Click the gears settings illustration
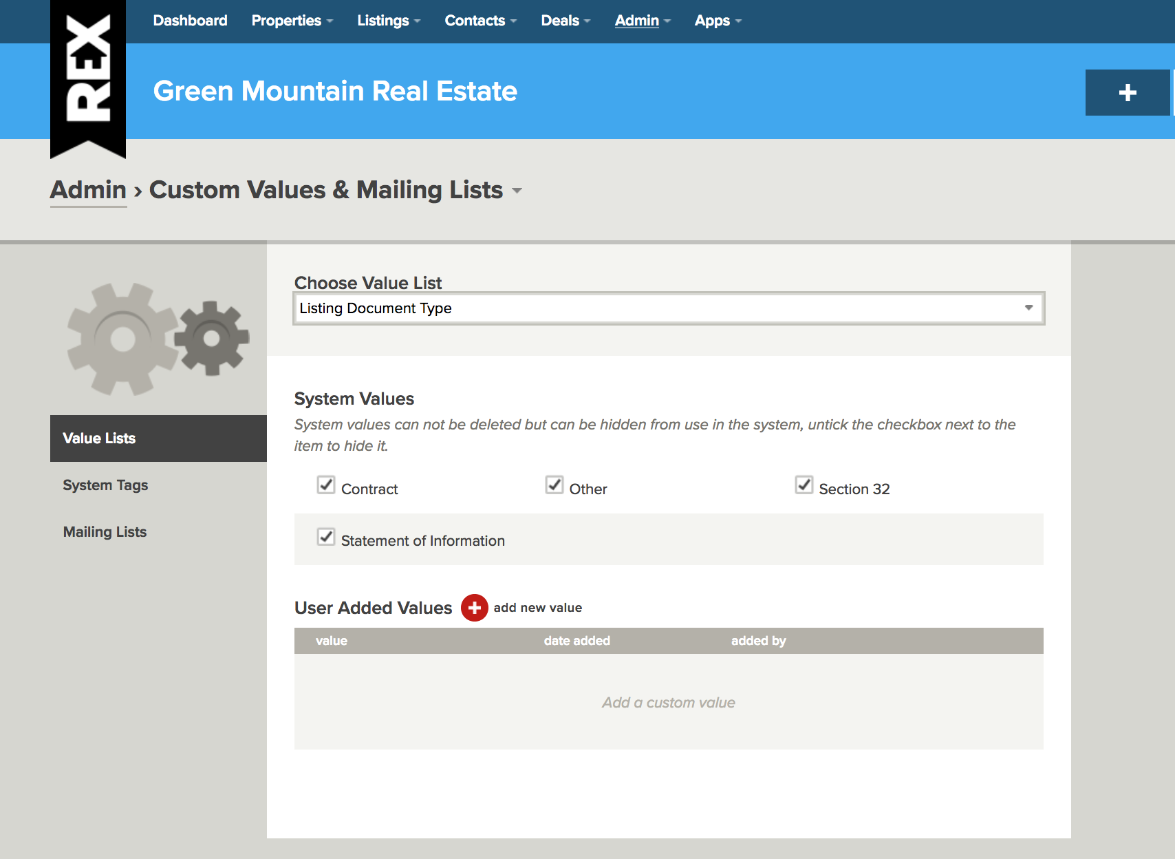The width and height of the screenshot is (1175, 859). tap(158, 339)
